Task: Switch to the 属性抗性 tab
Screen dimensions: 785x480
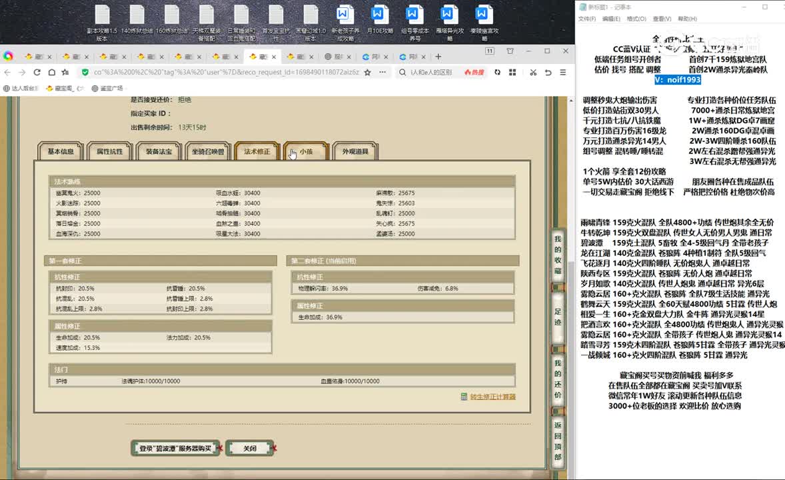Action: [110, 151]
